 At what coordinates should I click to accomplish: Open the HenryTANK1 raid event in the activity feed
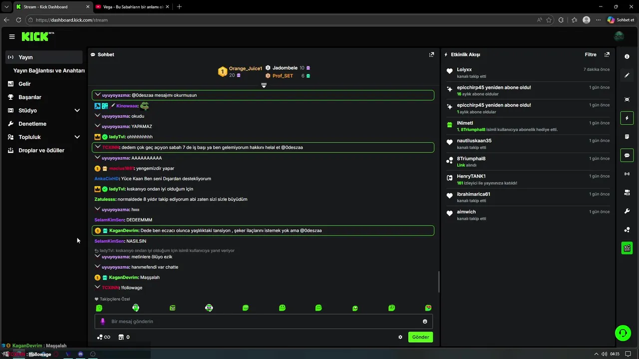(528, 179)
